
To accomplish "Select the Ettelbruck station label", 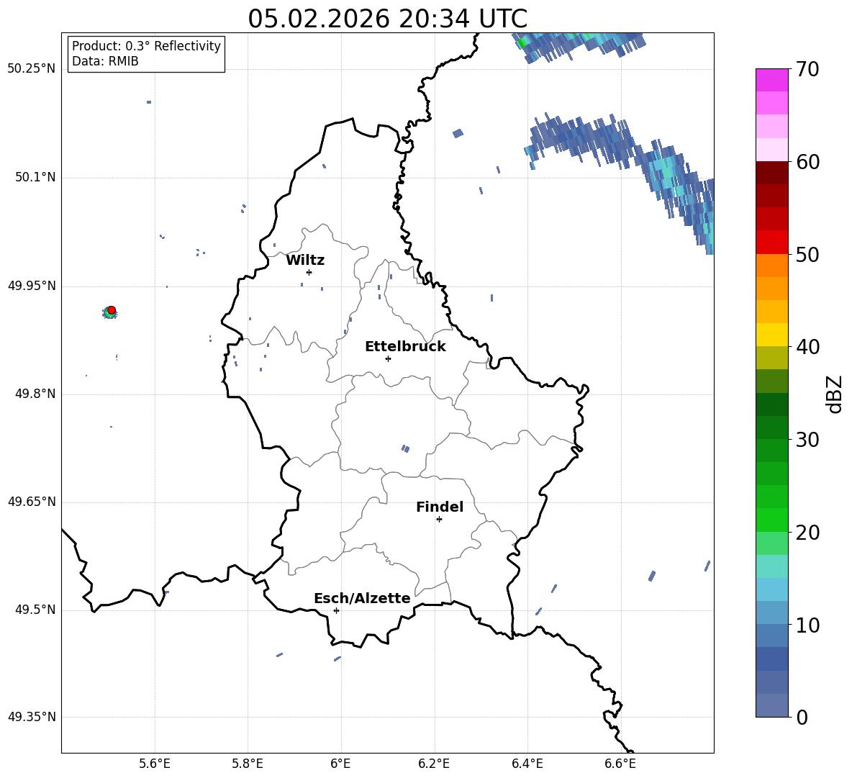I will click(405, 347).
